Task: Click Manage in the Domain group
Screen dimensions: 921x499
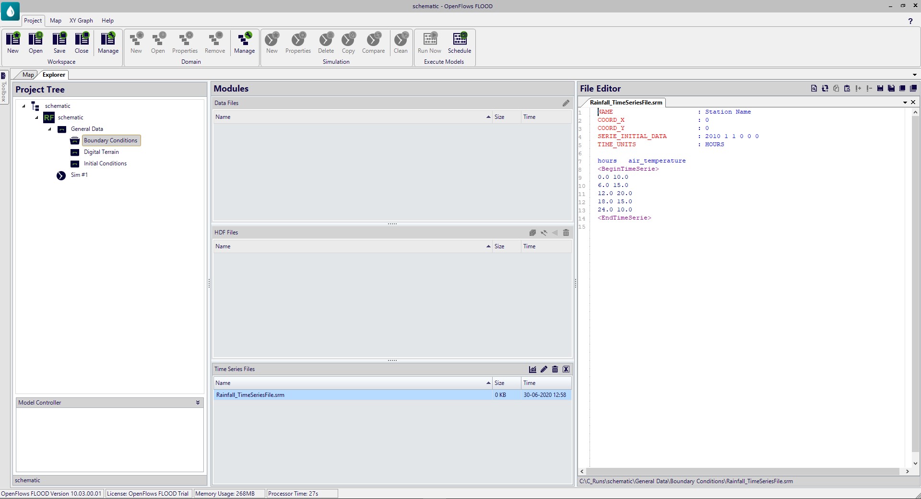Action: pos(244,43)
